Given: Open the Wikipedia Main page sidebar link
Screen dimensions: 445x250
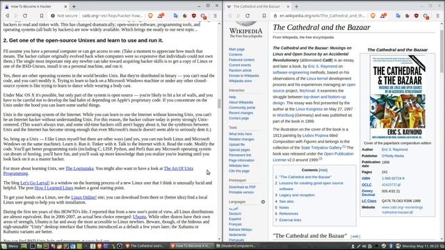Looking at the screenshot, I should (x=236, y=49).
